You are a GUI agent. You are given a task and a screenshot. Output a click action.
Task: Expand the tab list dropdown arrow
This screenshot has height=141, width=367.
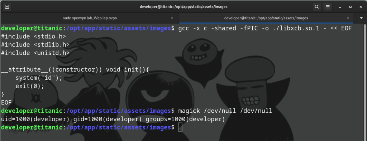point(361,18)
